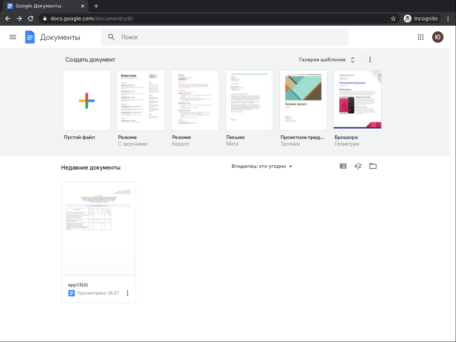Open template section more options menu
This screenshot has height=342, width=456.
(370, 59)
